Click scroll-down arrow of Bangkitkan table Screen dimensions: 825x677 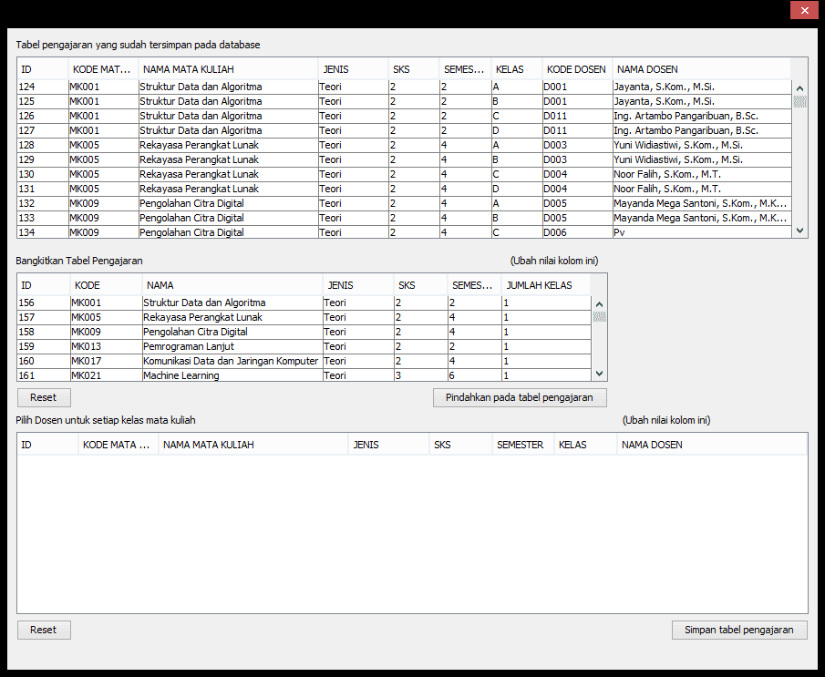(x=599, y=374)
